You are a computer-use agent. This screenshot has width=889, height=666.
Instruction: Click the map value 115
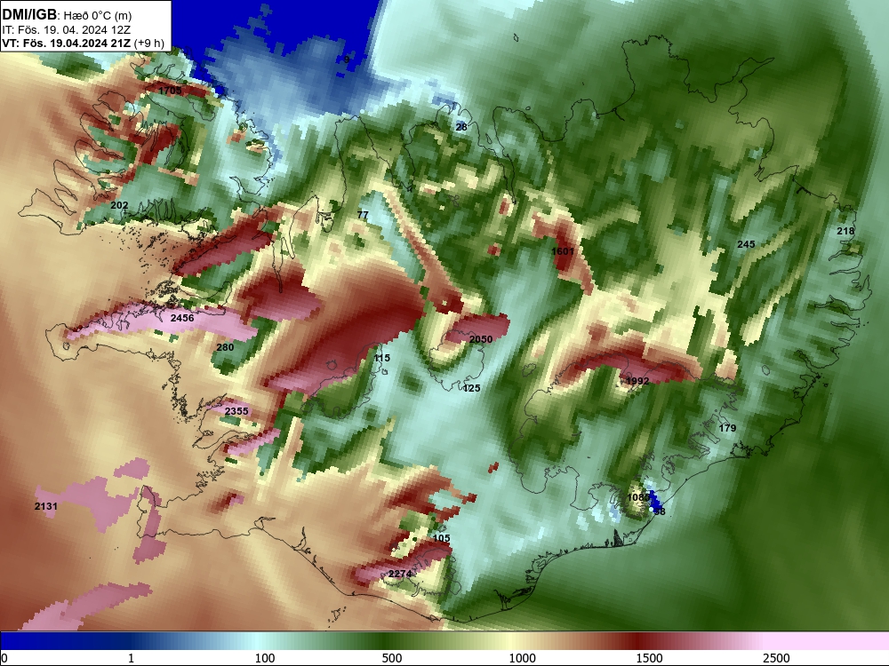pos(381,358)
